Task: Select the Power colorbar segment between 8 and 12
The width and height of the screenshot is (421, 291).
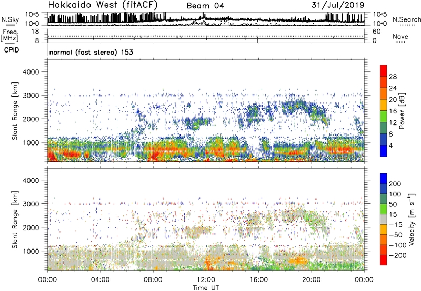Action: (x=384, y=128)
